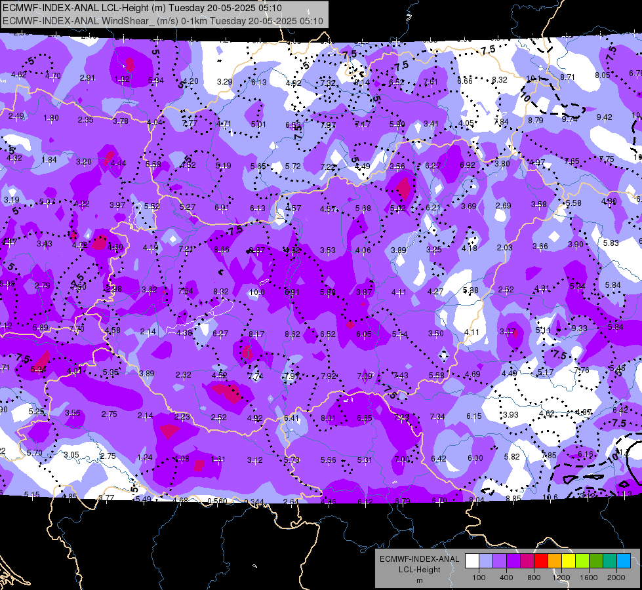Click the wind shear value 3.07
642x590 pixels.
pos(508,331)
